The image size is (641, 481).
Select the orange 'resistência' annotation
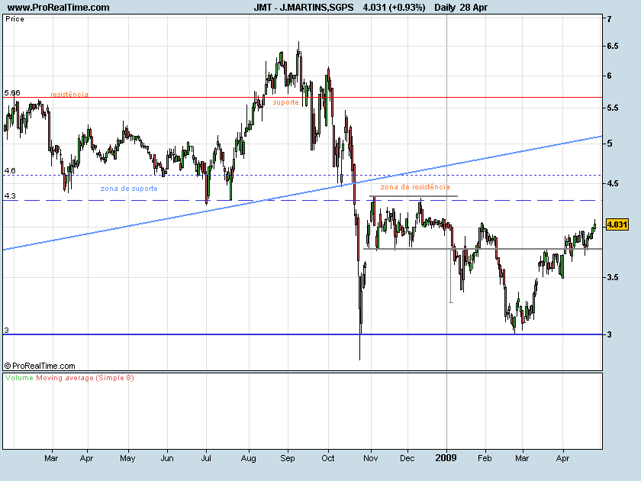69,95
